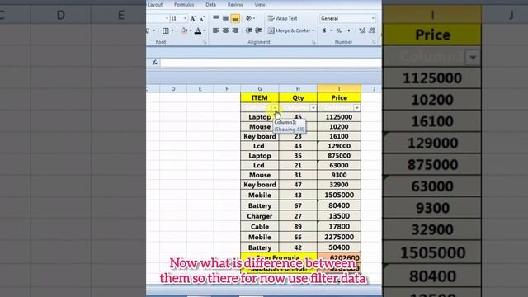Viewport: 528px width, 297px height.
Task: Click inside the formula bar
Action: point(271,63)
